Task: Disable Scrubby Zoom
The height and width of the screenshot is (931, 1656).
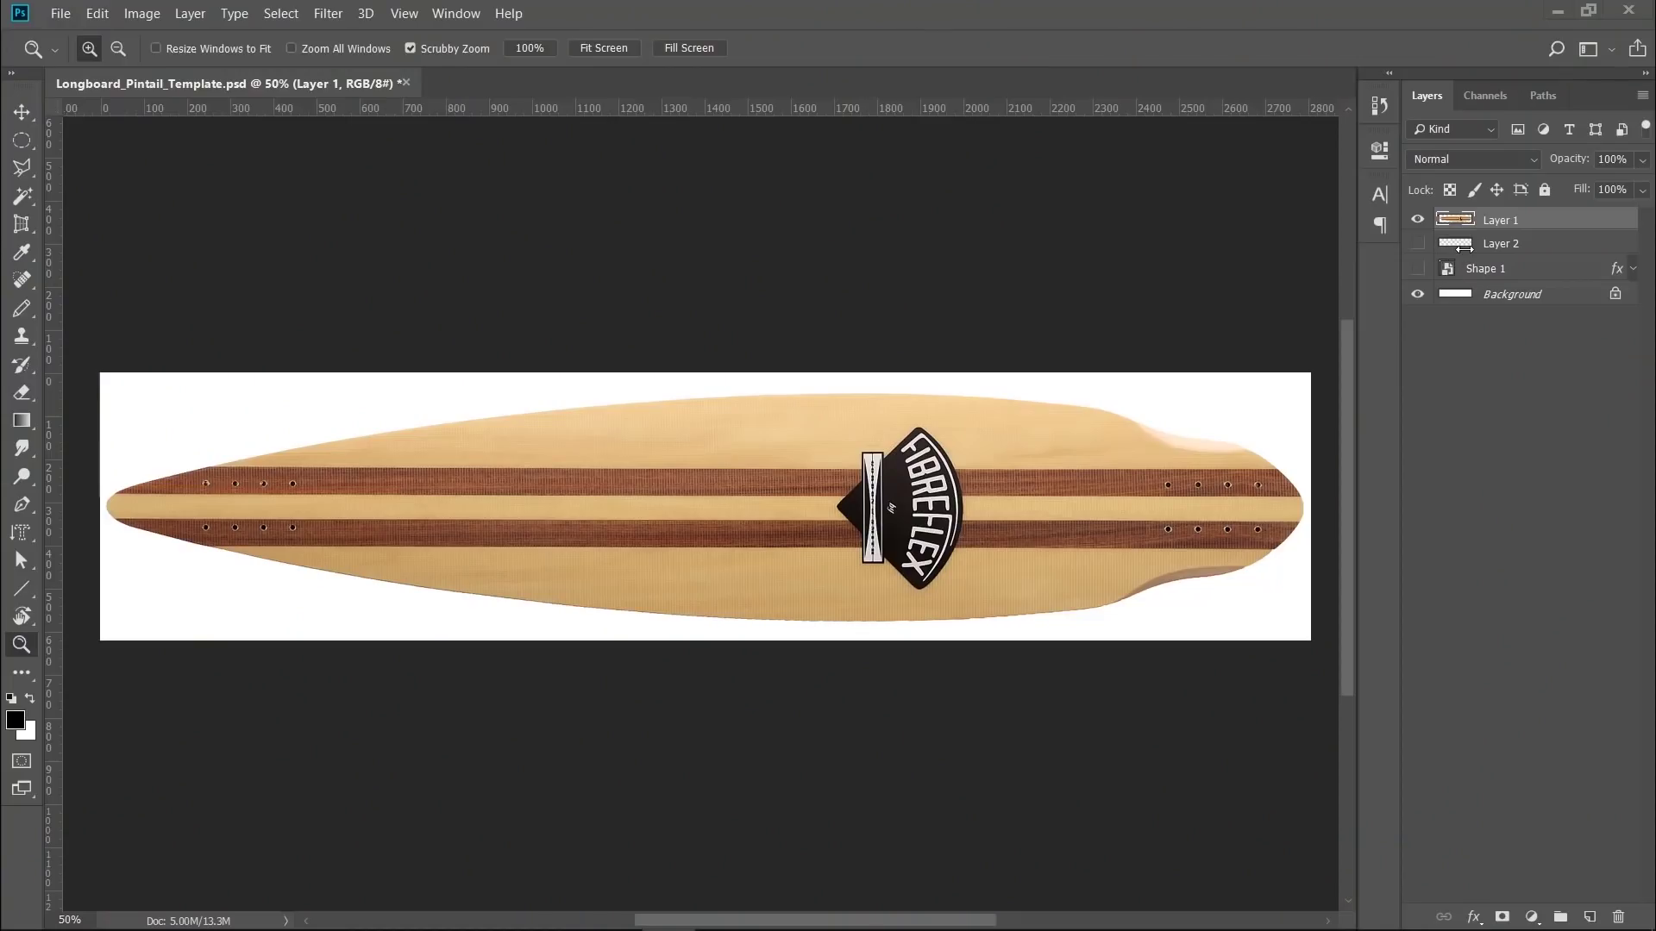Action: point(411,48)
